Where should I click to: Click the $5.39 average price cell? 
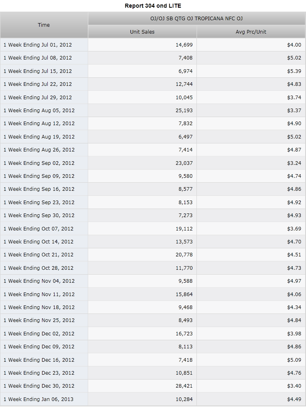[x=294, y=71]
